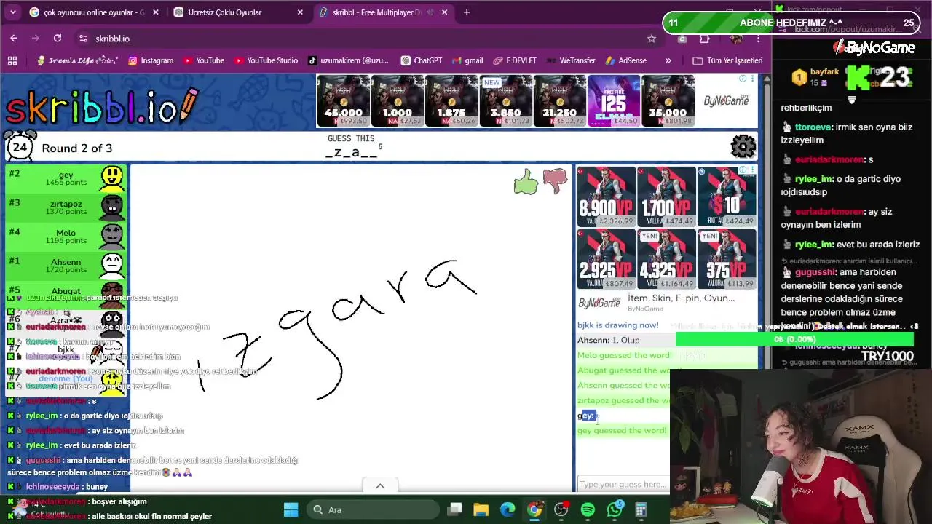Switch to the 'çok oyuncuu online oyunlar' tab

pyautogui.click(x=94, y=12)
